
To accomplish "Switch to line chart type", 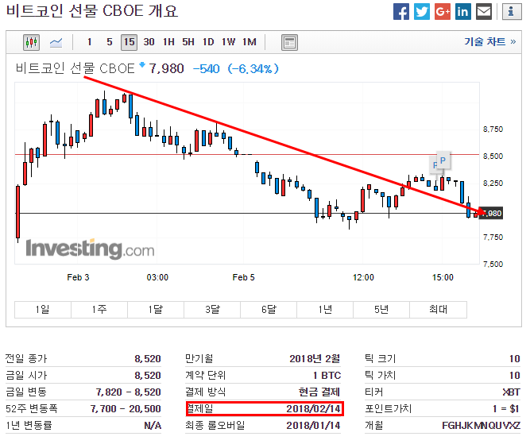I will pyautogui.click(x=56, y=42).
